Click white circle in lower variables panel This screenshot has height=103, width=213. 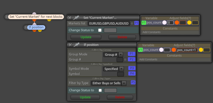[161, 50]
